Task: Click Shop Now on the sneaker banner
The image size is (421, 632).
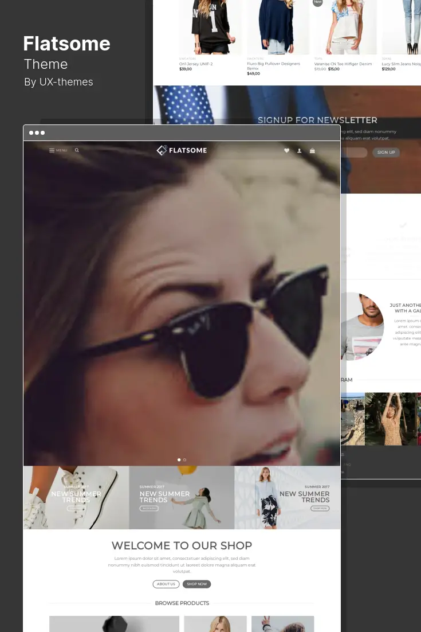Action: click(76, 508)
